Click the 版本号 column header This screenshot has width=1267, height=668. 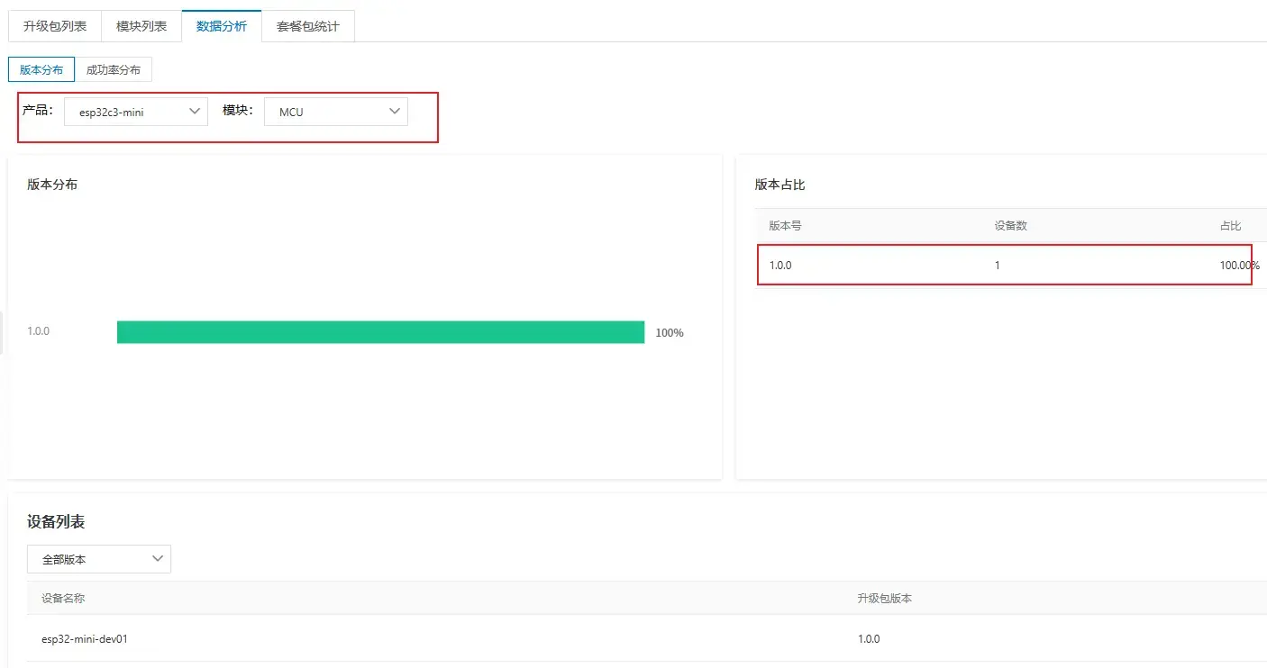click(785, 225)
